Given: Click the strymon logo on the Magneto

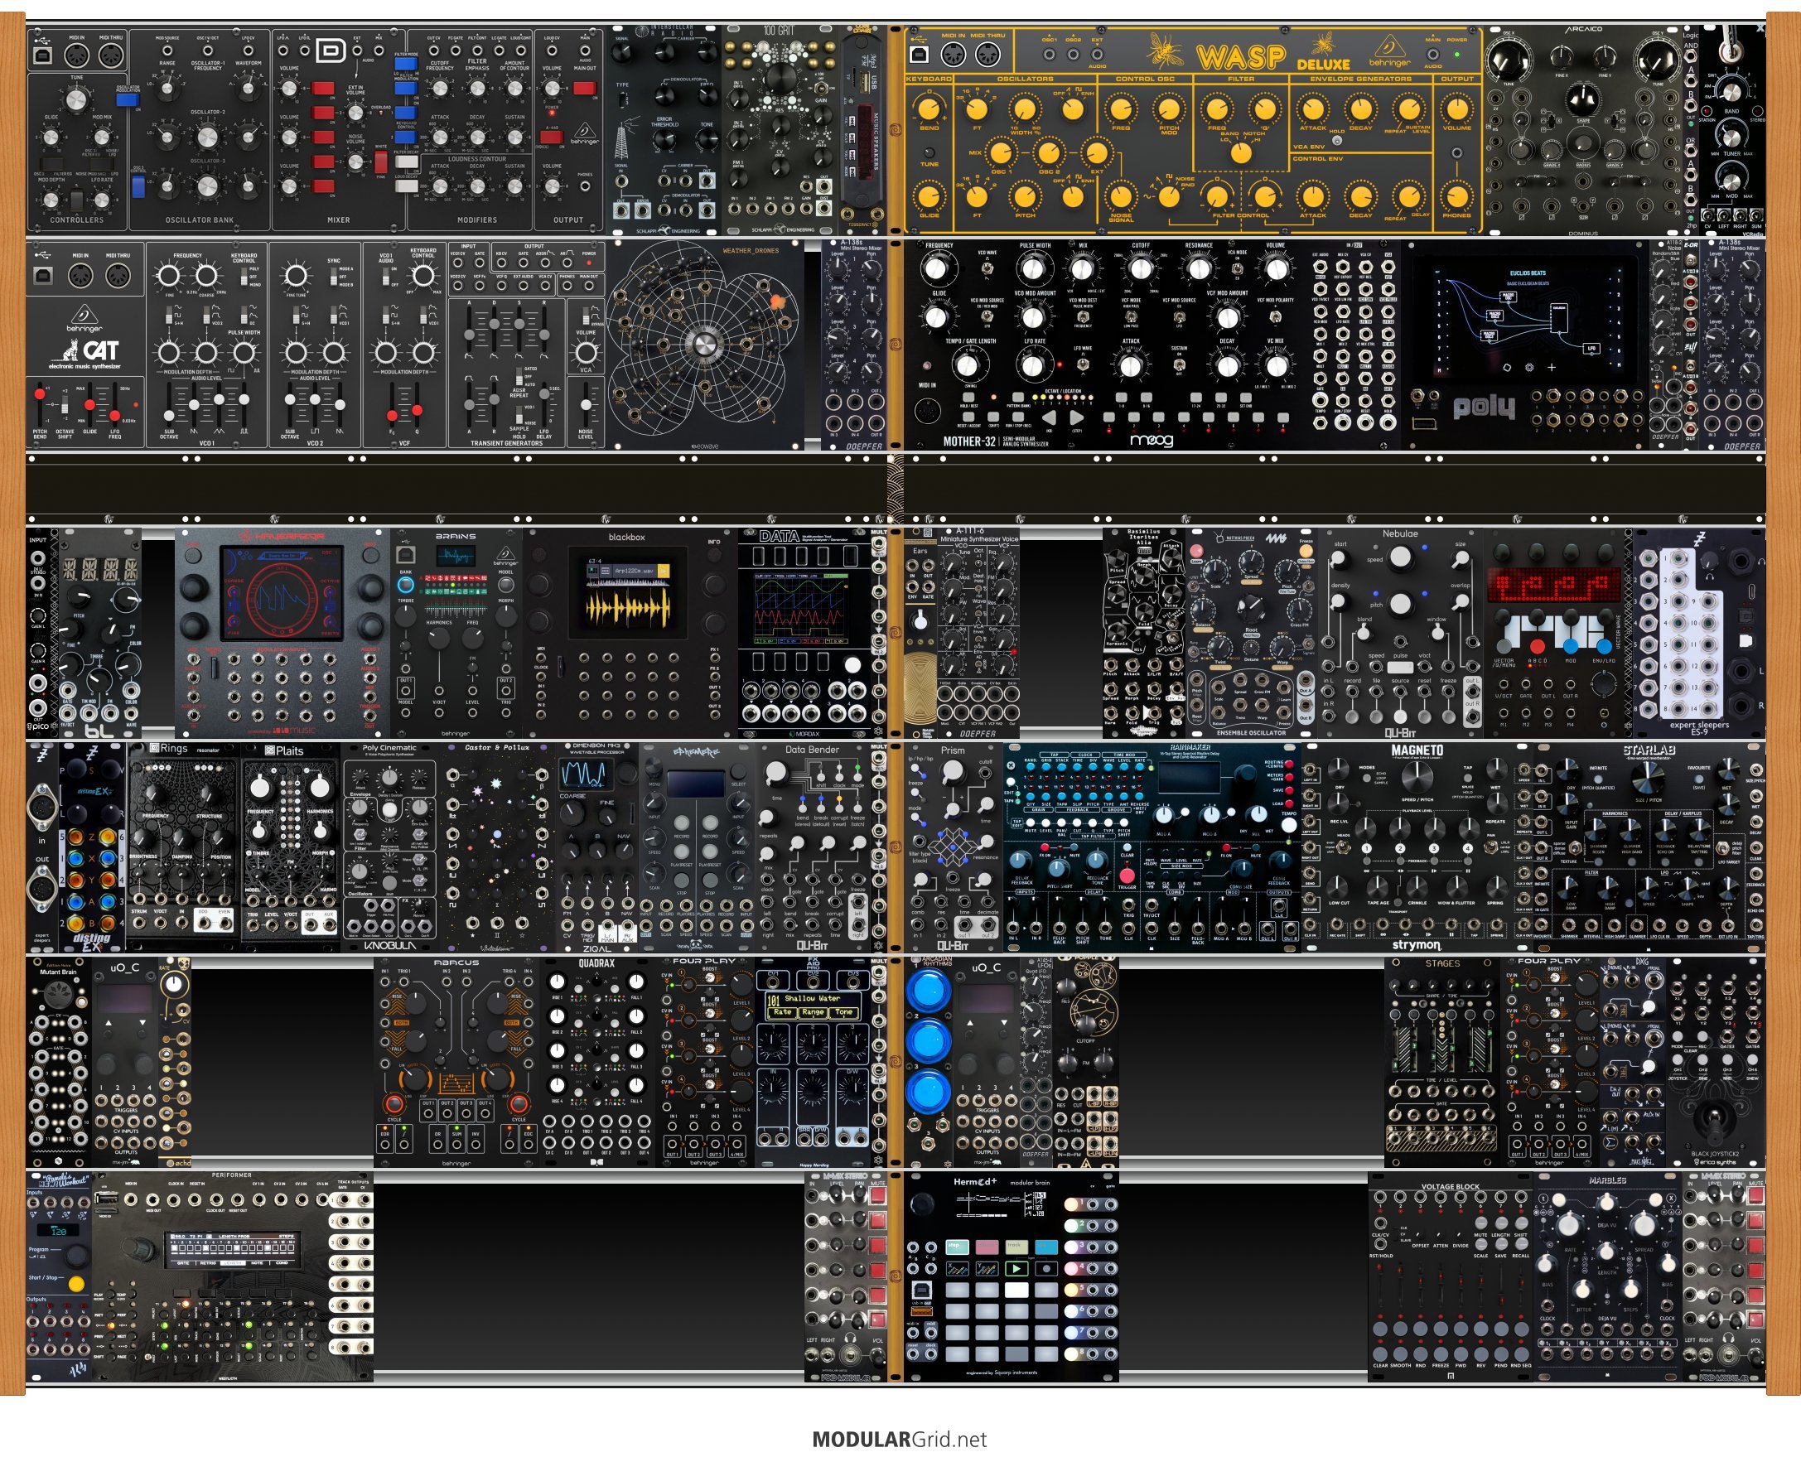Looking at the screenshot, I should 1417,944.
